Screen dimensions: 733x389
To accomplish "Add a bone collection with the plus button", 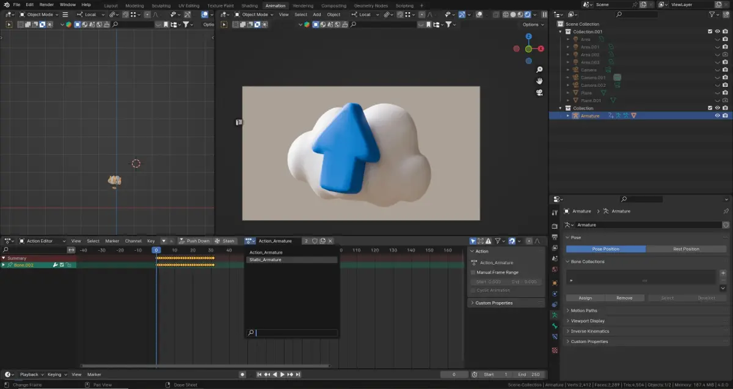I will 723,273.
